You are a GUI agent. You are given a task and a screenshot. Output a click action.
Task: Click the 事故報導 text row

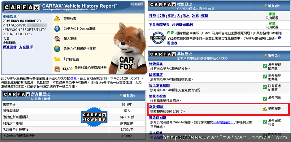[70, 19]
